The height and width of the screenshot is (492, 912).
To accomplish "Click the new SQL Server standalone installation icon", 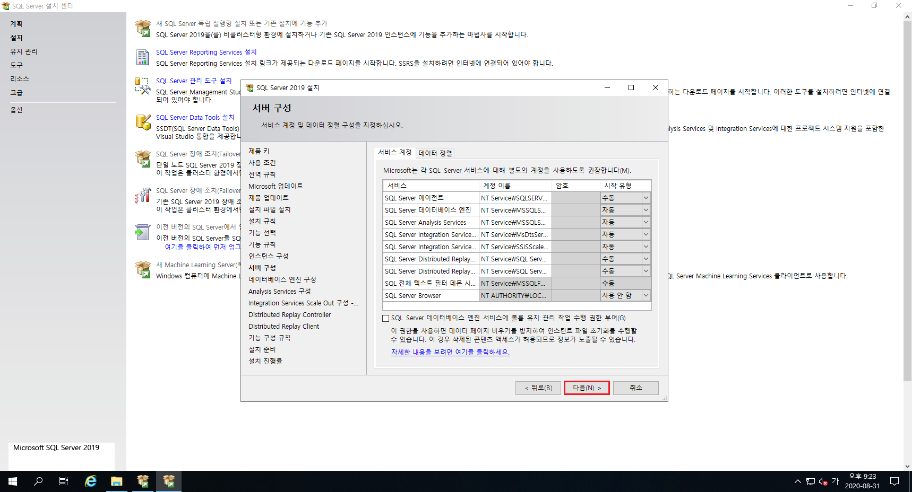I will tap(143, 28).
